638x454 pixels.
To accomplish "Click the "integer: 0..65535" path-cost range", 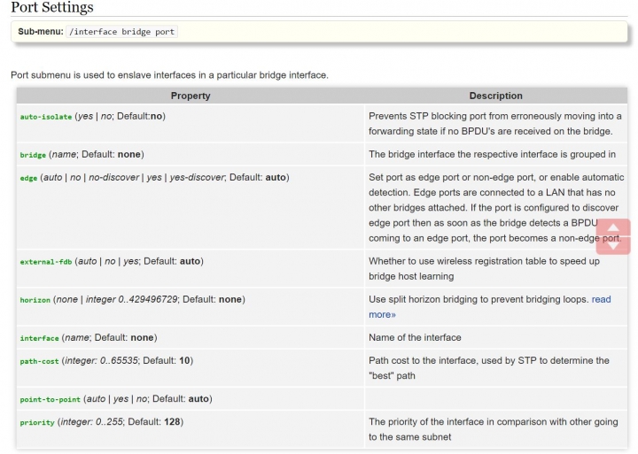I will point(101,360).
